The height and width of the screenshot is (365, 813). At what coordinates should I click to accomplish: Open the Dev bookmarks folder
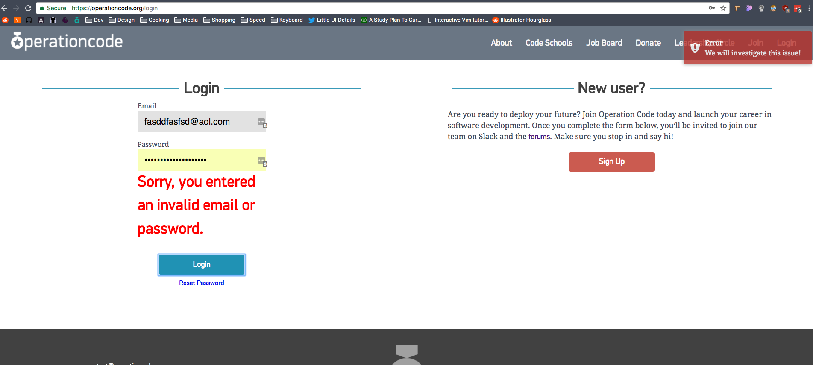(x=94, y=20)
